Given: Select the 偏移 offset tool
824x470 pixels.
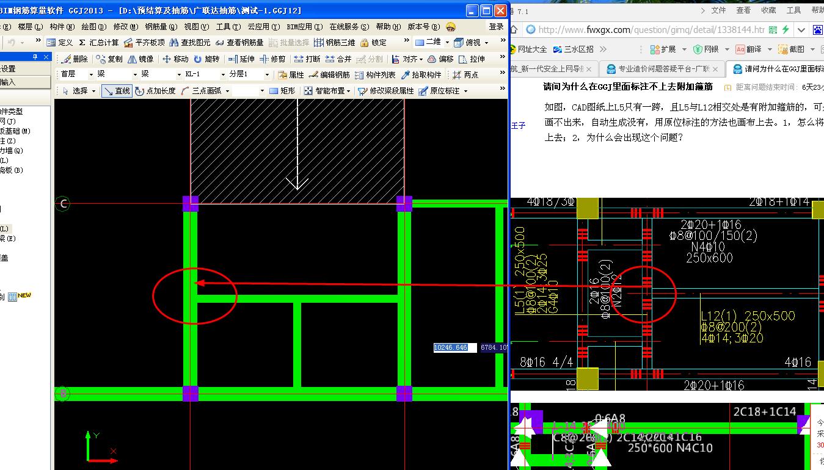Looking at the screenshot, I should coord(441,59).
